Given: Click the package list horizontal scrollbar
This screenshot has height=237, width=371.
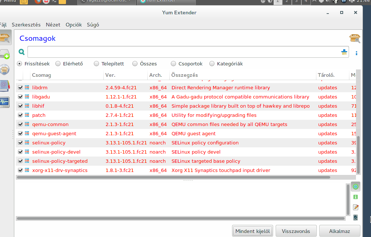Looking at the screenshot, I should pyautogui.click(x=173, y=177).
